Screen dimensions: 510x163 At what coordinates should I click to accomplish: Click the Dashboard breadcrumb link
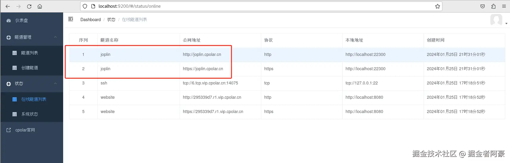tap(91, 20)
